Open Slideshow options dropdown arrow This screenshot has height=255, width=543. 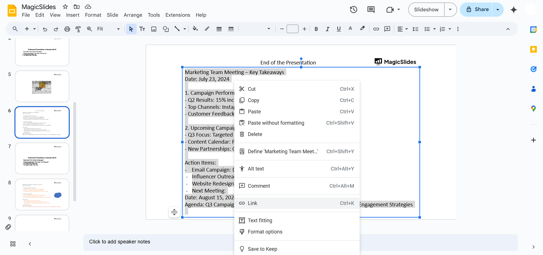tap(450, 10)
